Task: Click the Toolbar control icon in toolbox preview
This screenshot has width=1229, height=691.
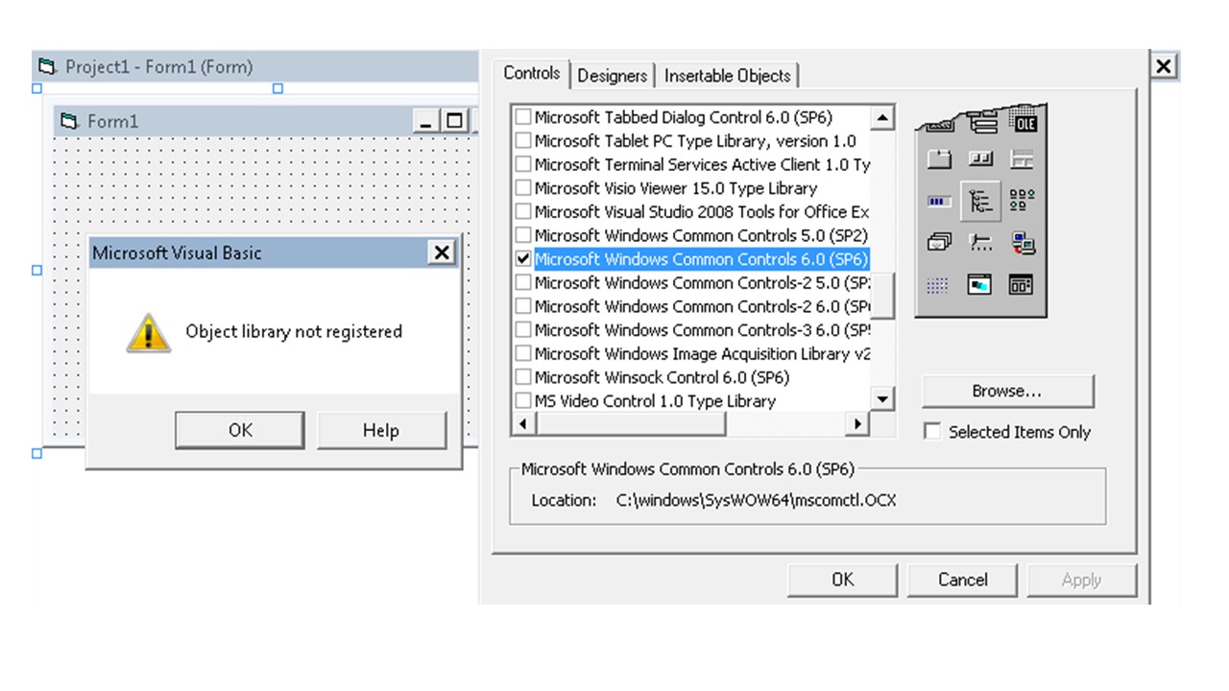Action: pyautogui.click(x=980, y=159)
